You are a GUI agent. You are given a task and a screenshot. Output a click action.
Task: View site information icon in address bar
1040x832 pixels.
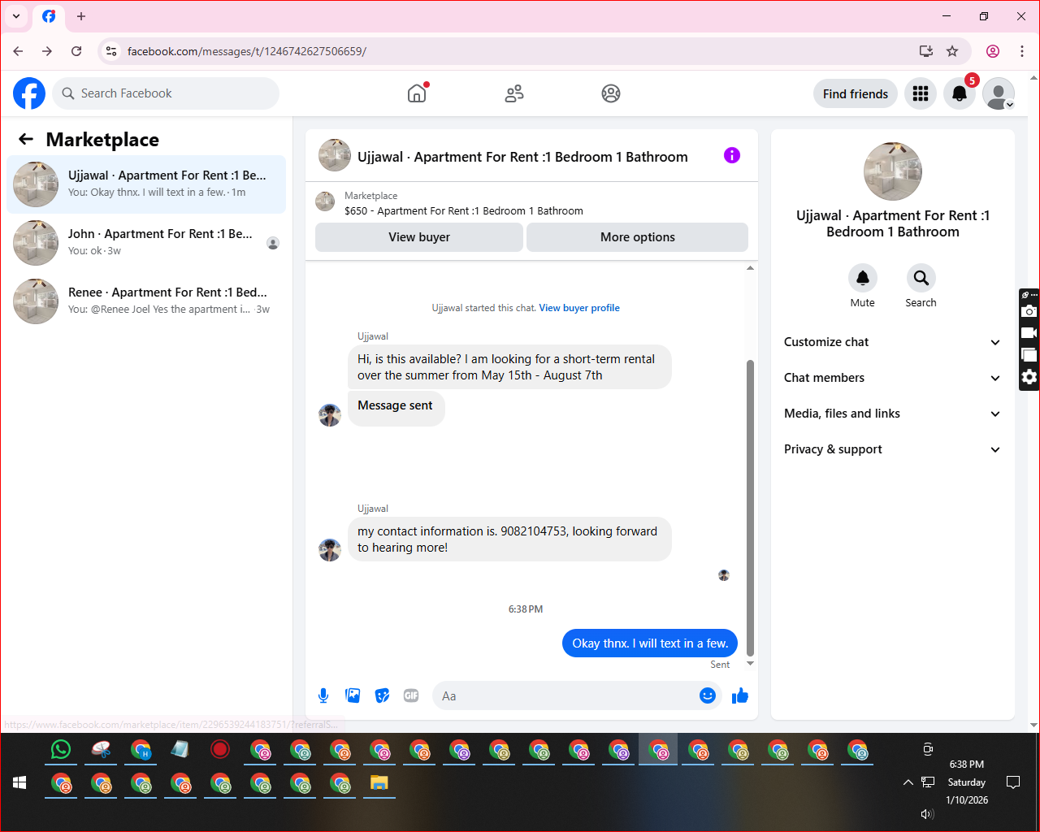click(111, 51)
